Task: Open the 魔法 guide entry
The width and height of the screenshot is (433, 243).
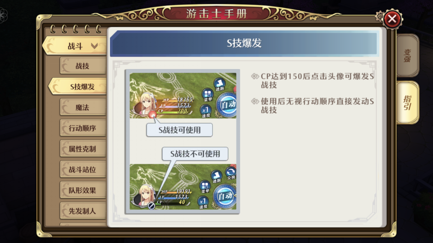Action: [83, 107]
